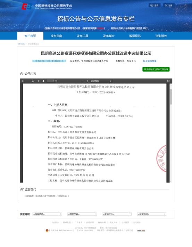Toggle the PDF viewer sidebar icon

point(23,81)
